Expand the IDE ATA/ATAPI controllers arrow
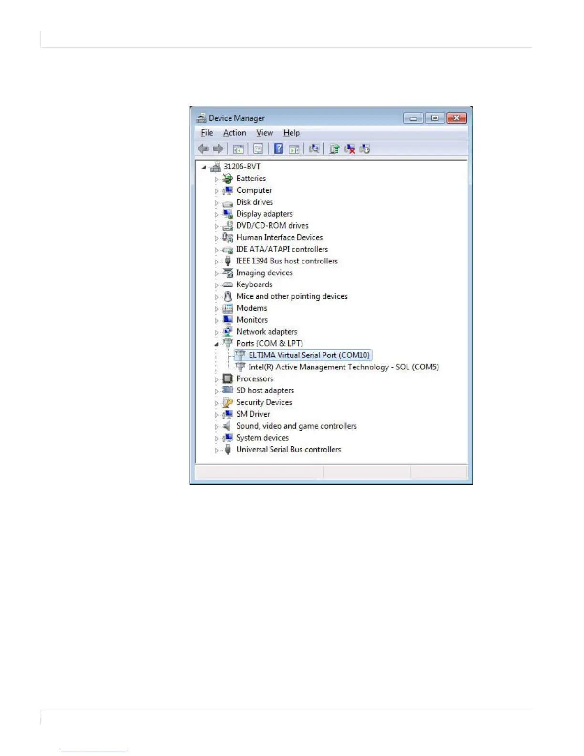This screenshot has height=756, width=584. click(x=216, y=250)
